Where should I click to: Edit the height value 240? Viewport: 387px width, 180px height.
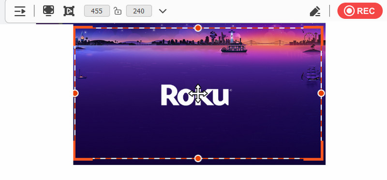[139, 11]
